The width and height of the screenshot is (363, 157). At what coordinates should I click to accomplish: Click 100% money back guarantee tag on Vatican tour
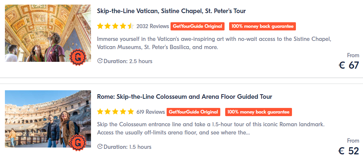263,26
